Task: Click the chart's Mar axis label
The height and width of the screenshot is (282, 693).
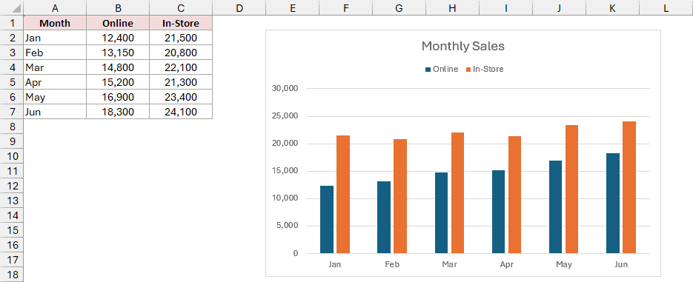Action: (x=449, y=264)
